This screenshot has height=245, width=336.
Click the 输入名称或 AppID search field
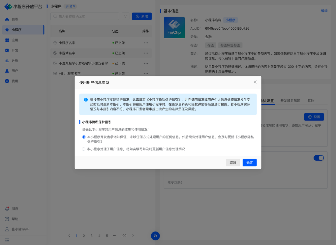click(86, 16)
